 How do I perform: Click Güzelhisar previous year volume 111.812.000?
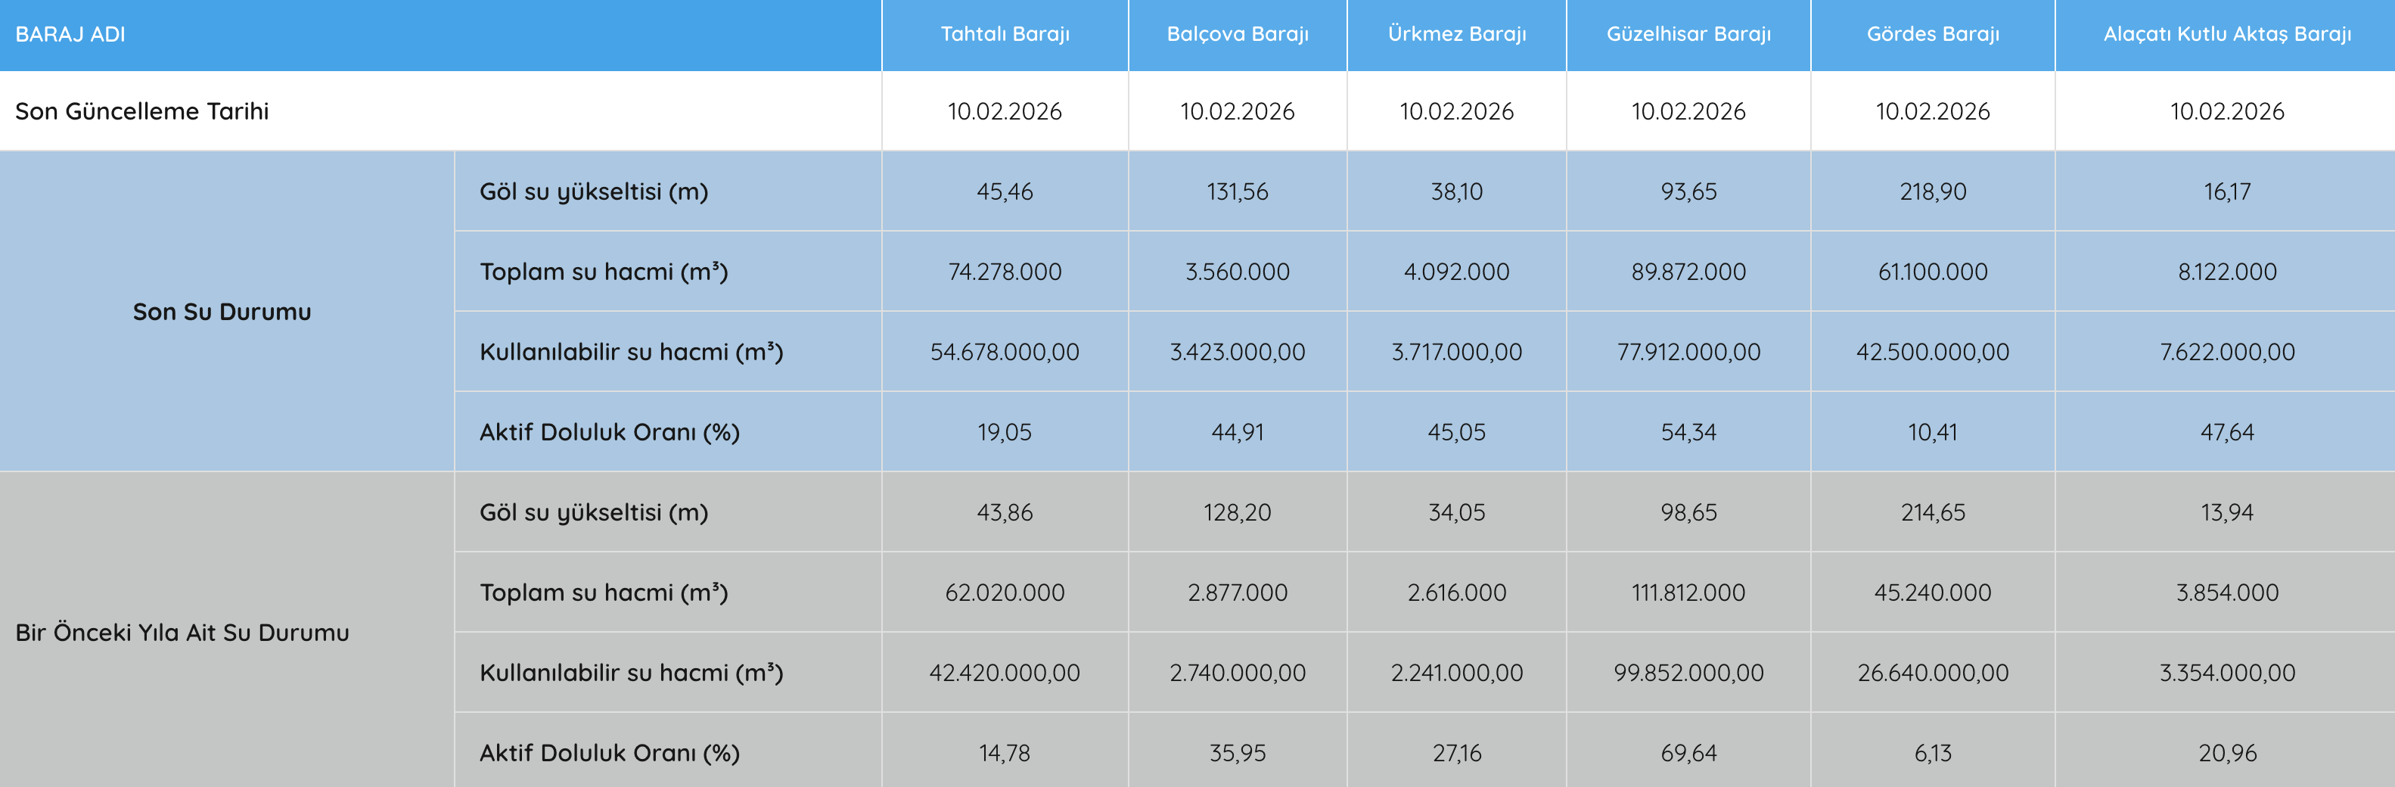point(1688,593)
